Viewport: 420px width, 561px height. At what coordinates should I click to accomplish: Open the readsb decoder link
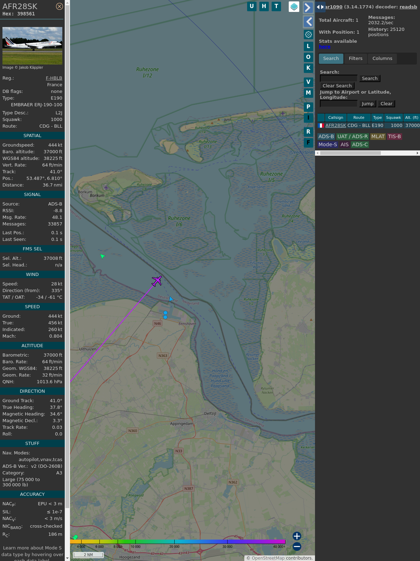point(408,7)
